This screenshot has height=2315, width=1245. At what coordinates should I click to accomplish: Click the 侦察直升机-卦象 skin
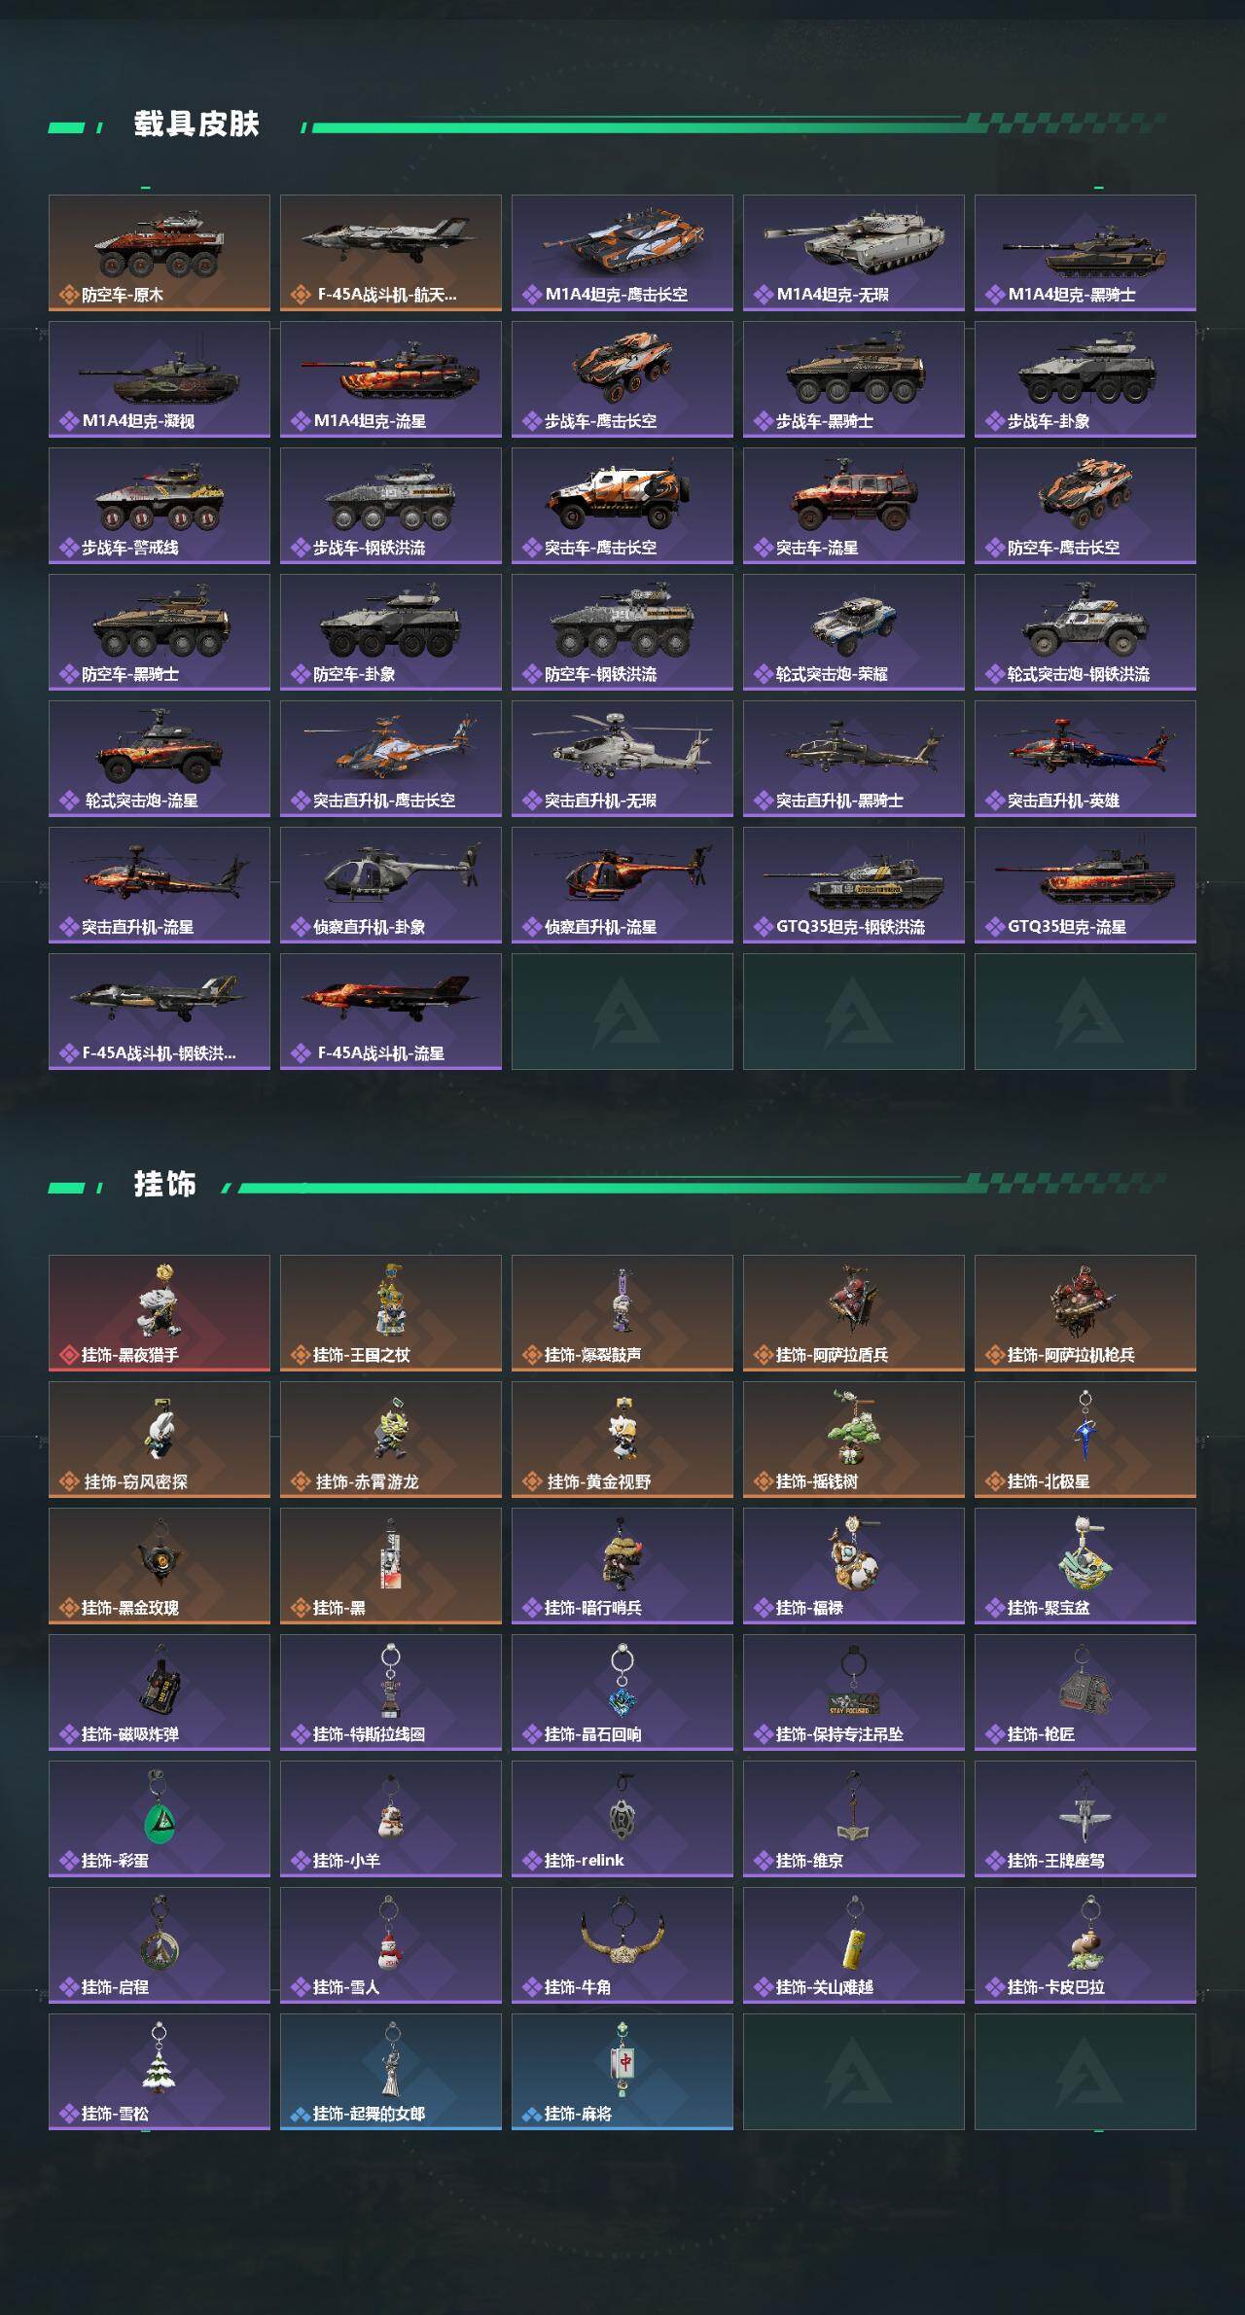click(x=391, y=885)
